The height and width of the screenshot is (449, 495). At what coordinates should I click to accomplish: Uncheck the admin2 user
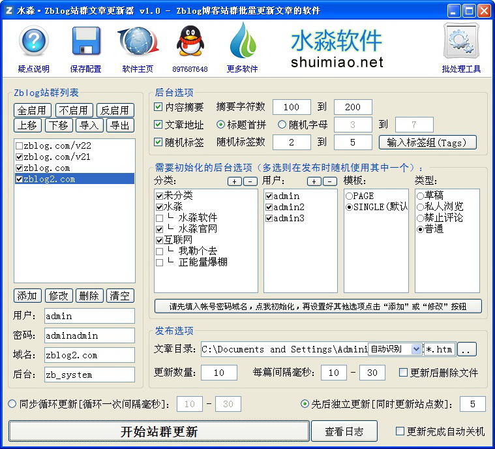point(269,208)
